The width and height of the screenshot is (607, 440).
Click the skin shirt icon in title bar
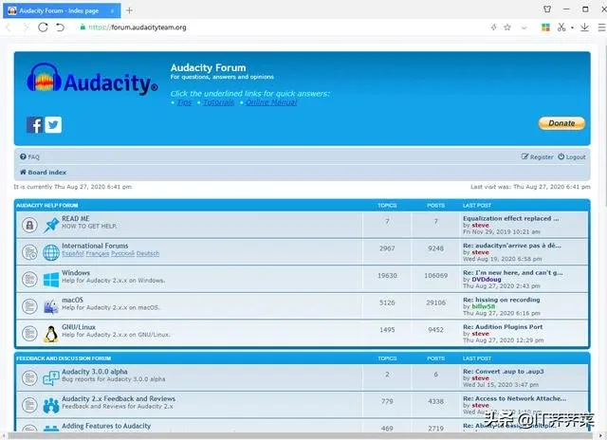(x=547, y=9)
